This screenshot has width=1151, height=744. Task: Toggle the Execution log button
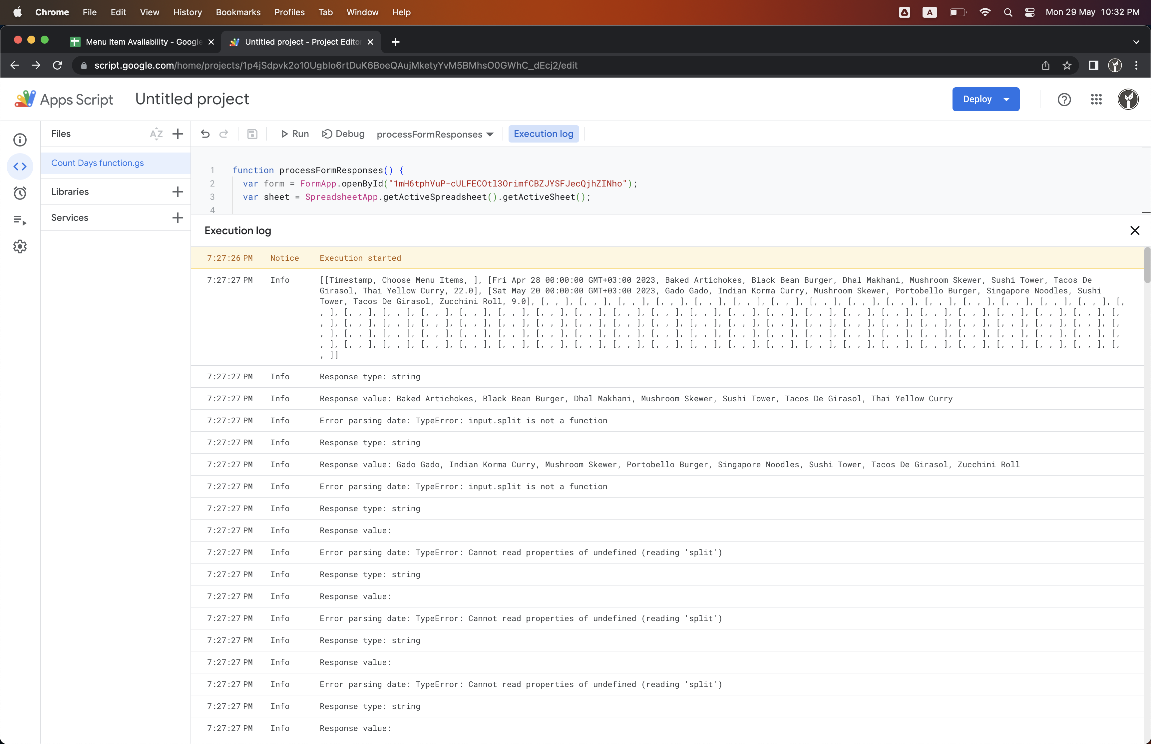tap(544, 134)
